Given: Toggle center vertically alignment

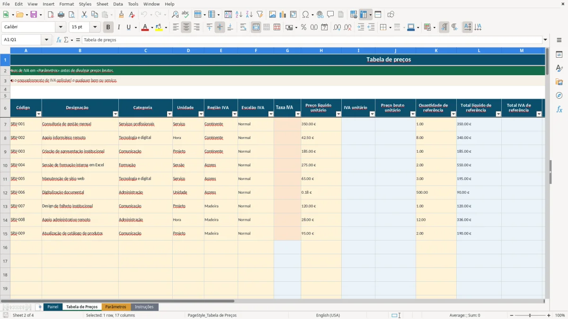Looking at the screenshot, I should point(220,27).
